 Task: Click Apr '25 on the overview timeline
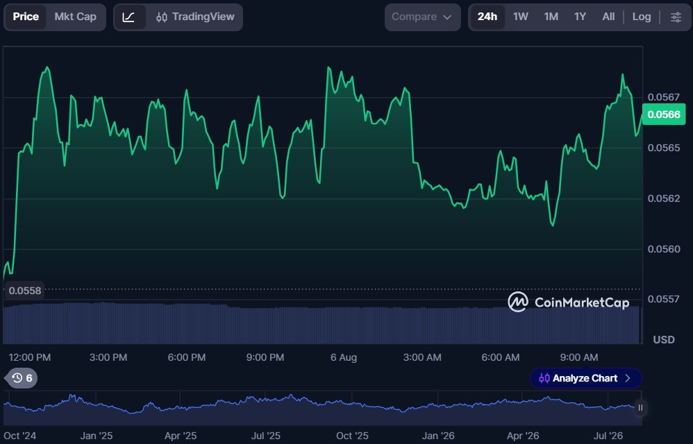tap(181, 436)
